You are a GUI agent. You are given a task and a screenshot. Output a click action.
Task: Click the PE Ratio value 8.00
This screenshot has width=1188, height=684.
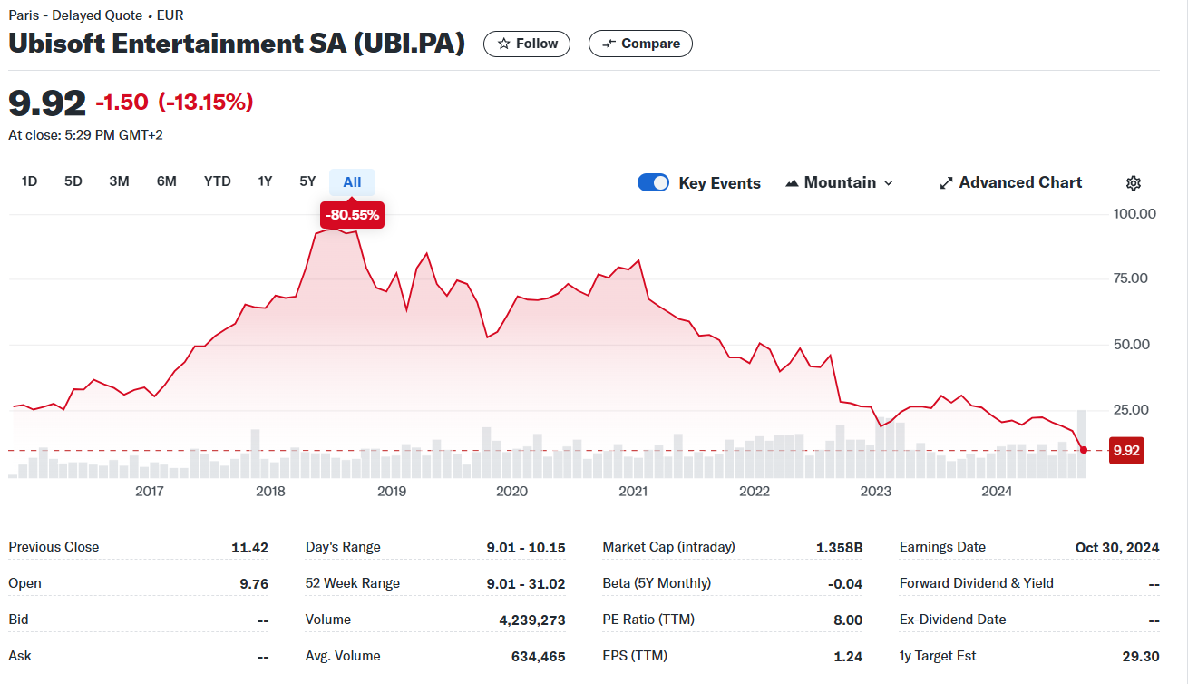pyautogui.click(x=848, y=620)
